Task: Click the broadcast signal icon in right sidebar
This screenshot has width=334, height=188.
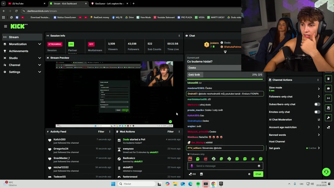Action: (x=328, y=98)
